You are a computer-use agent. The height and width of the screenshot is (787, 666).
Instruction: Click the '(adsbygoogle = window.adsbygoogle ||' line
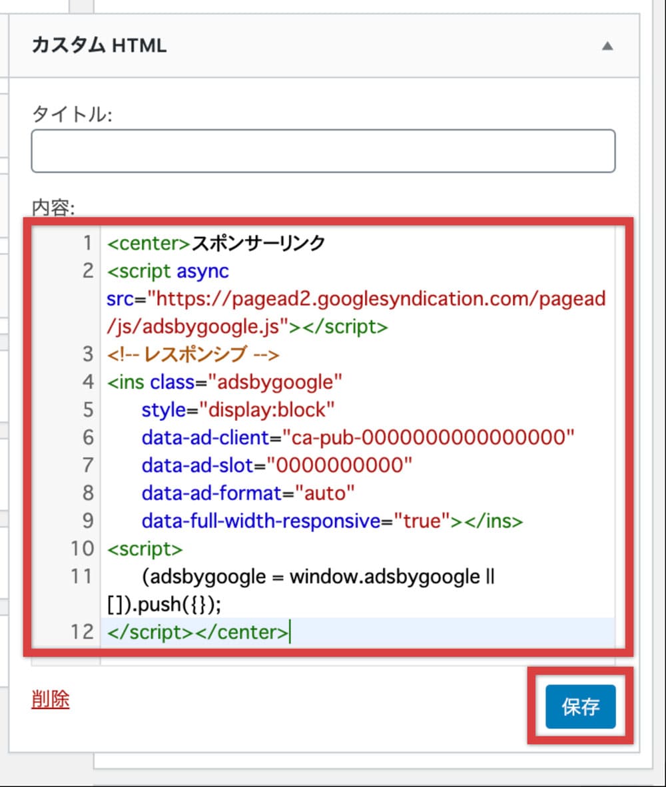tap(318, 577)
